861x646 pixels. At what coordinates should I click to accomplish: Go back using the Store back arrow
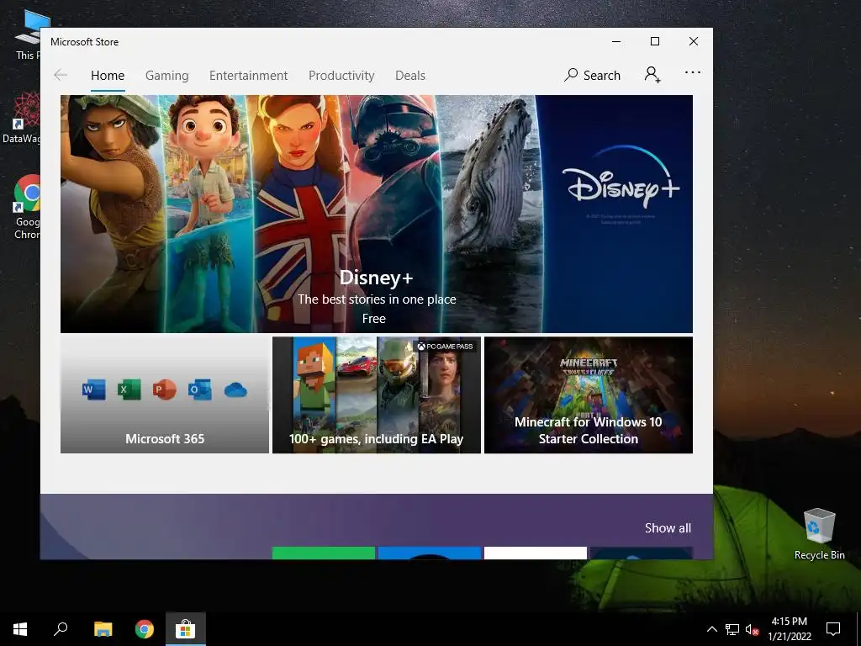click(61, 75)
